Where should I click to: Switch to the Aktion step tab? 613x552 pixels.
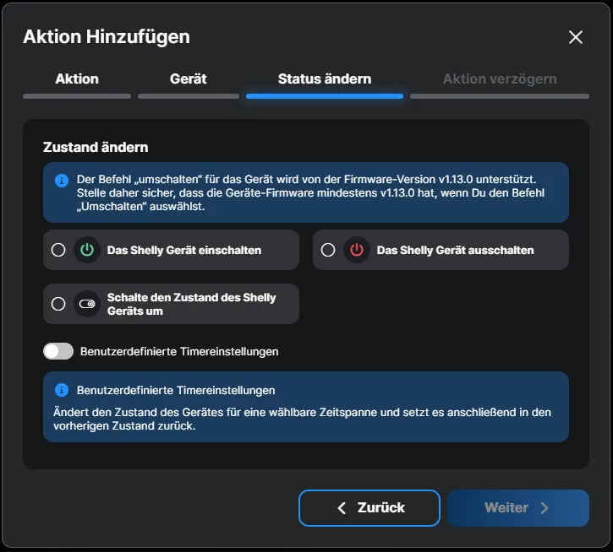pyautogui.click(x=77, y=78)
